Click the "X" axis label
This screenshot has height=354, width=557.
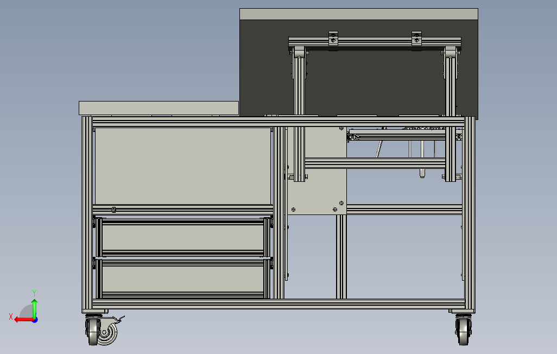(11, 317)
